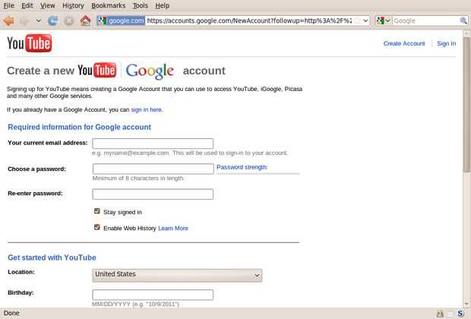Open the Bookmarks menu
This screenshot has width=471, height=319.
[108, 5]
